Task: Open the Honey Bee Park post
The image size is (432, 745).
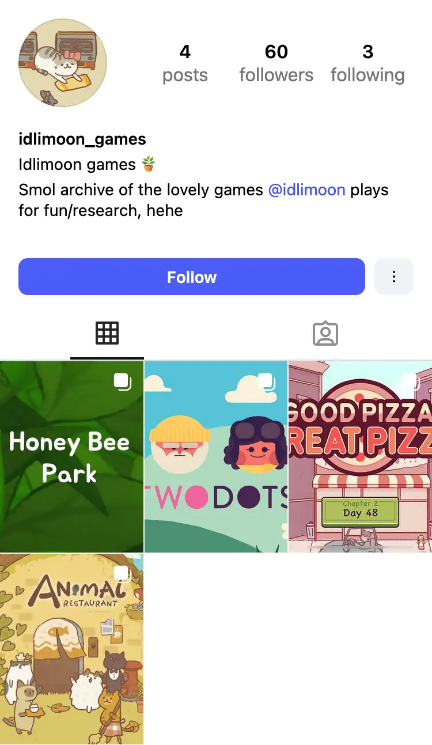Action: 71,456
